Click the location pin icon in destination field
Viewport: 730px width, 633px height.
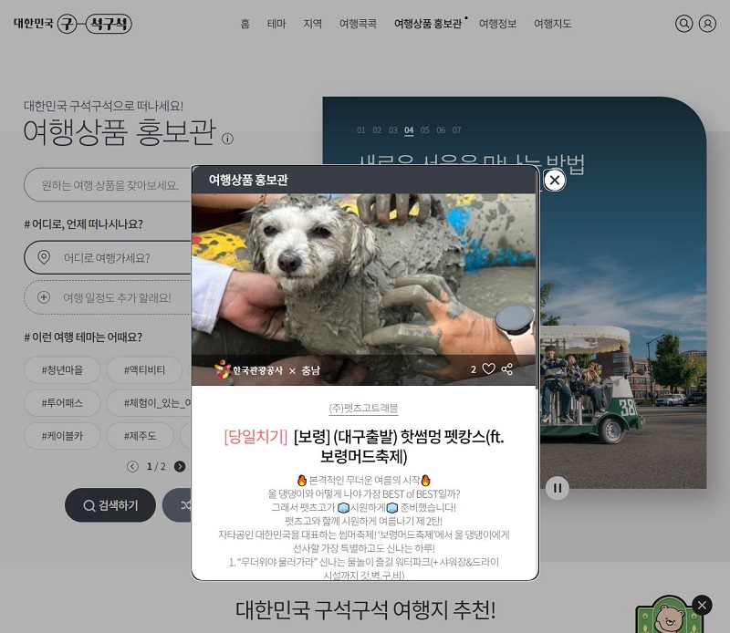(x=44, y=257)
